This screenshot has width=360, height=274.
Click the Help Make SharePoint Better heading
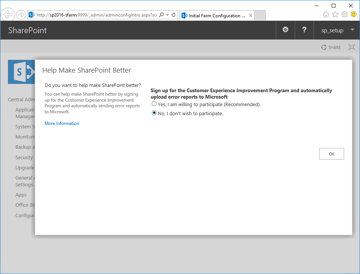click(86, 70)
